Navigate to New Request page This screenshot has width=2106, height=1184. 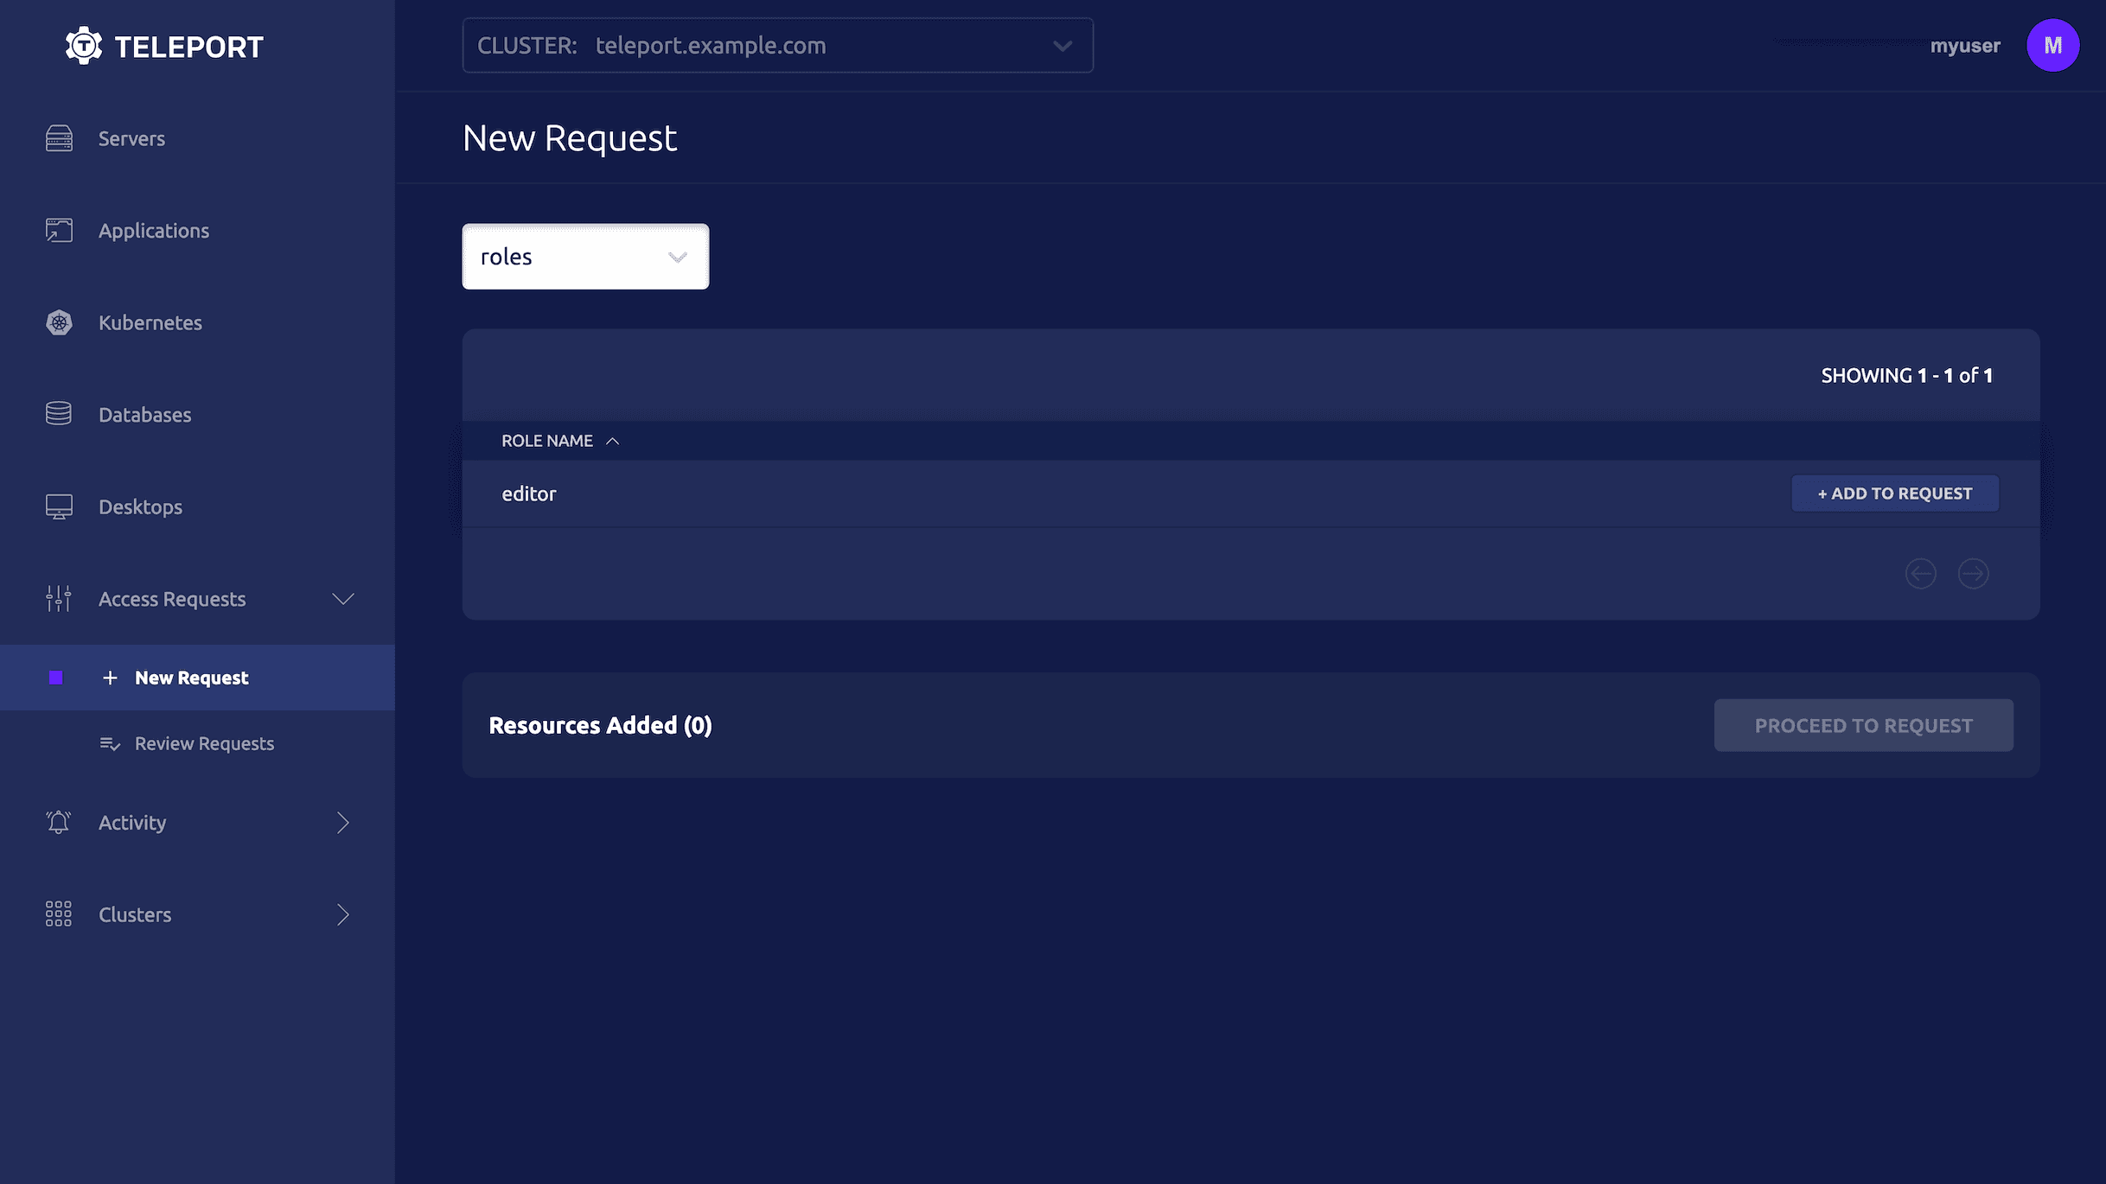point(189,677)
